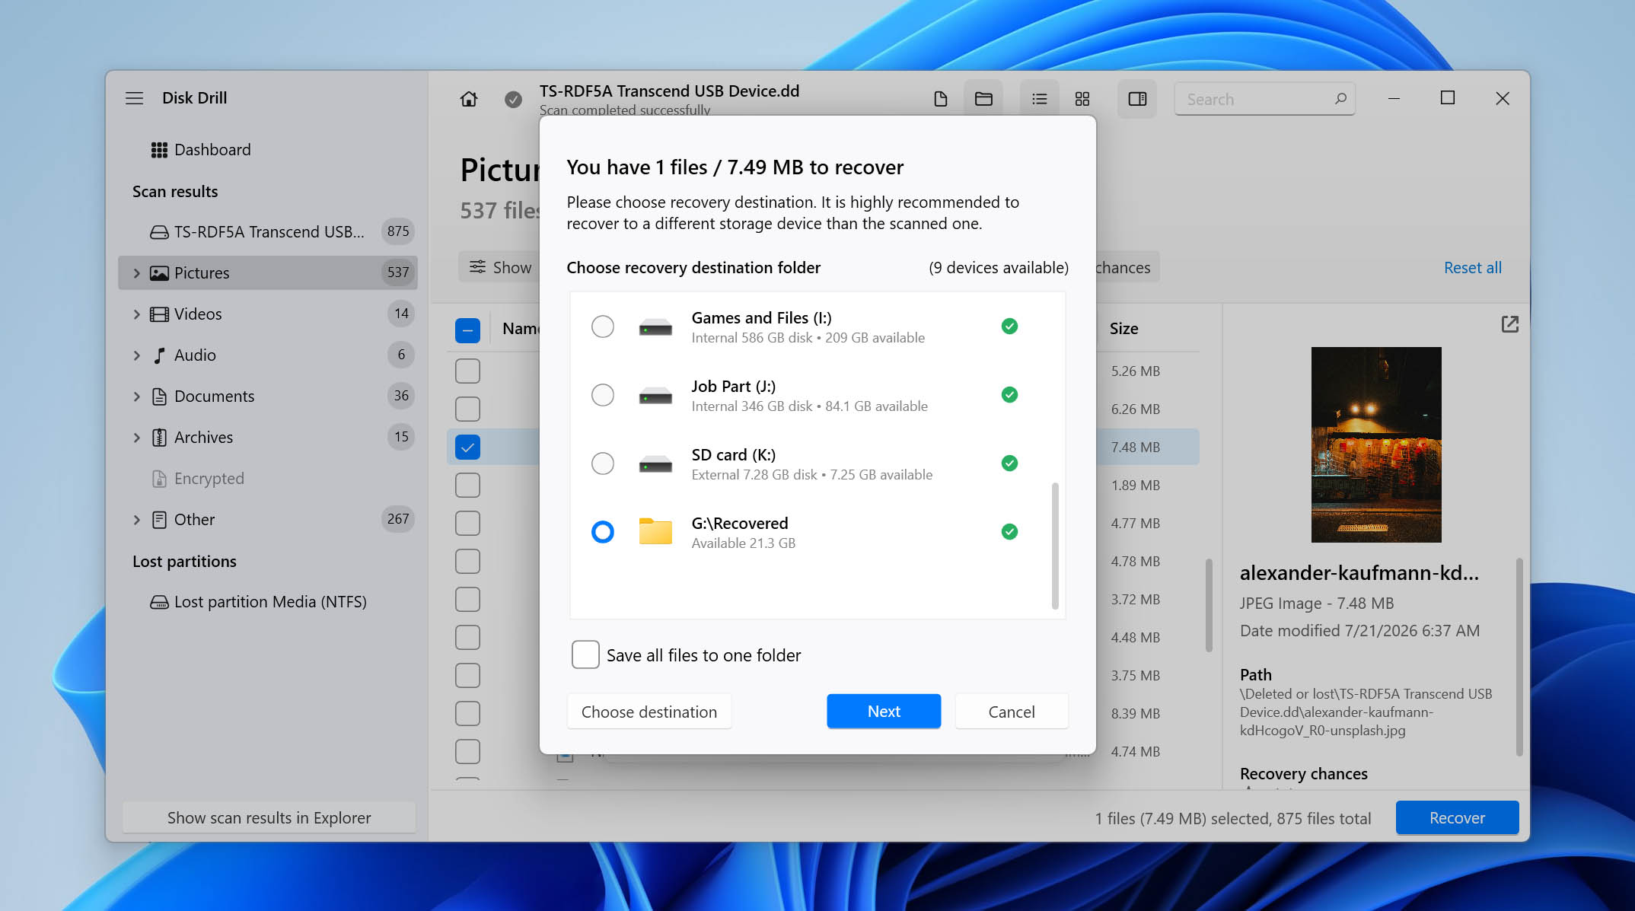The image size is (1635, 911).
Task: Switch to folder view icon in toolbar
Action: pyautogui.click(x=983, y=99)
